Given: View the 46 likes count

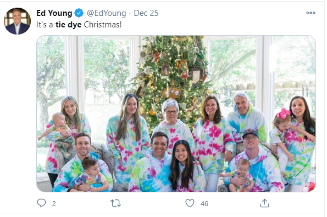Looking at the screenshot, I should tap(204, 204).
